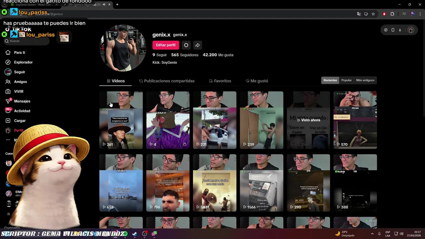
Task: Switch to Publicaciones compartidas tab
Action: pos(167,81)
